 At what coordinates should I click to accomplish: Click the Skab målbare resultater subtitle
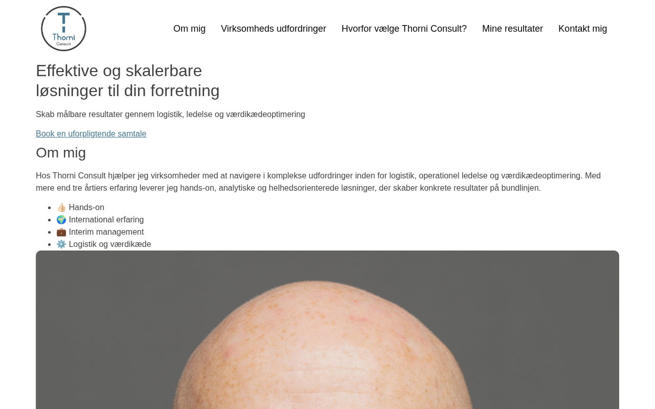[170, 115]
